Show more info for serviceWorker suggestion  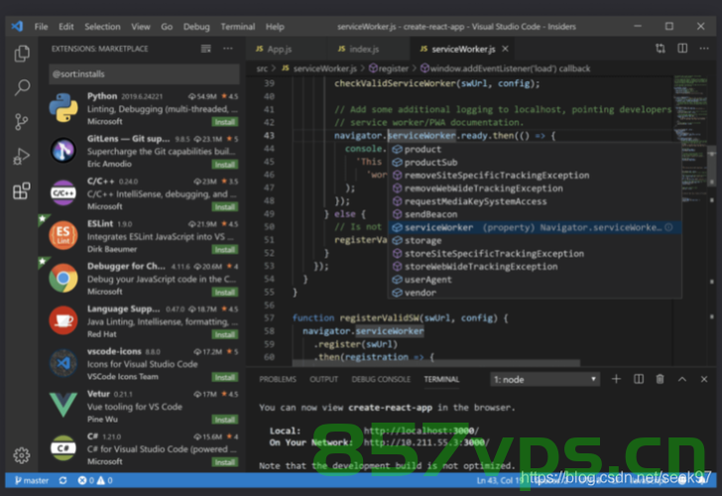pos(668,227)
